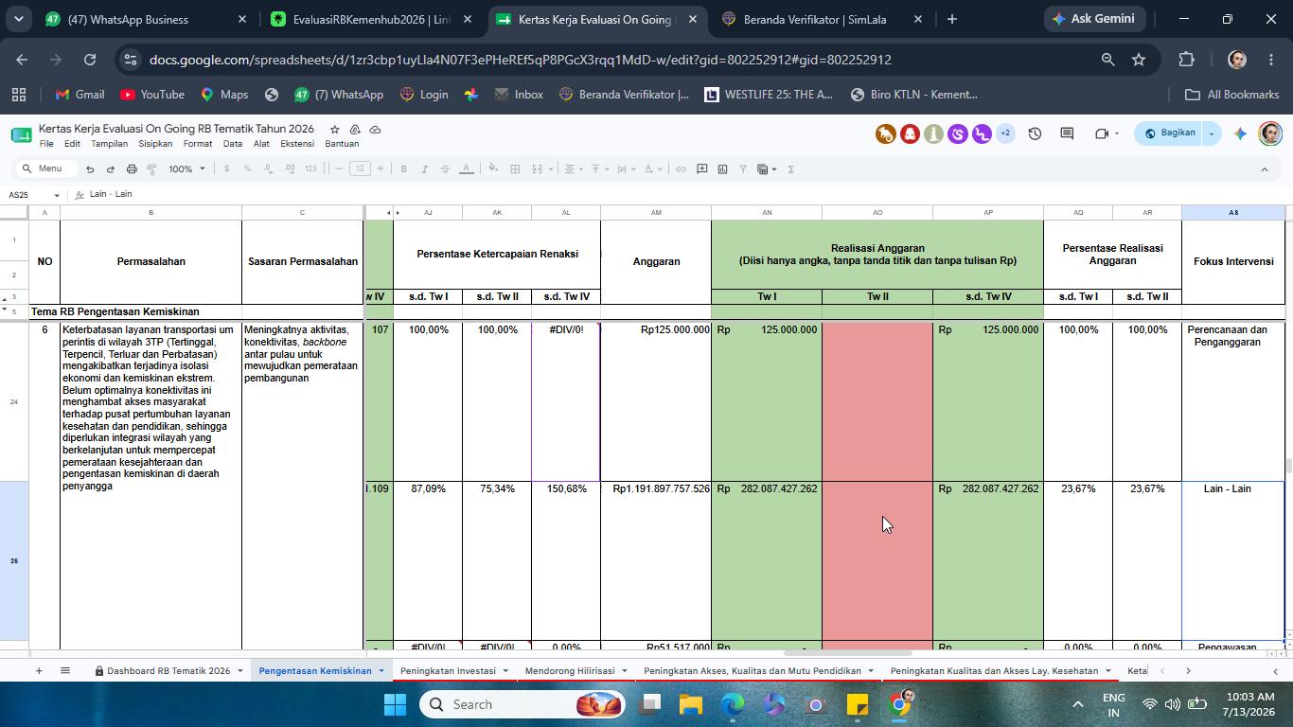Screen dimensions: 1293x727
Task: Hide the toolbar menus with chevron
Action: click(1264, 168)
